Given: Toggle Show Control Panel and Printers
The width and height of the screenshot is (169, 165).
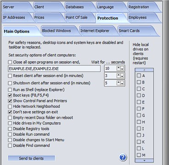Looking at the screenshot, I should 10,101.
